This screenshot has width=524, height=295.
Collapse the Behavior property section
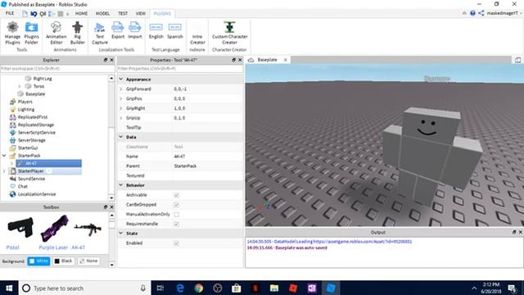pyautogui.click(x=121, y=185)
